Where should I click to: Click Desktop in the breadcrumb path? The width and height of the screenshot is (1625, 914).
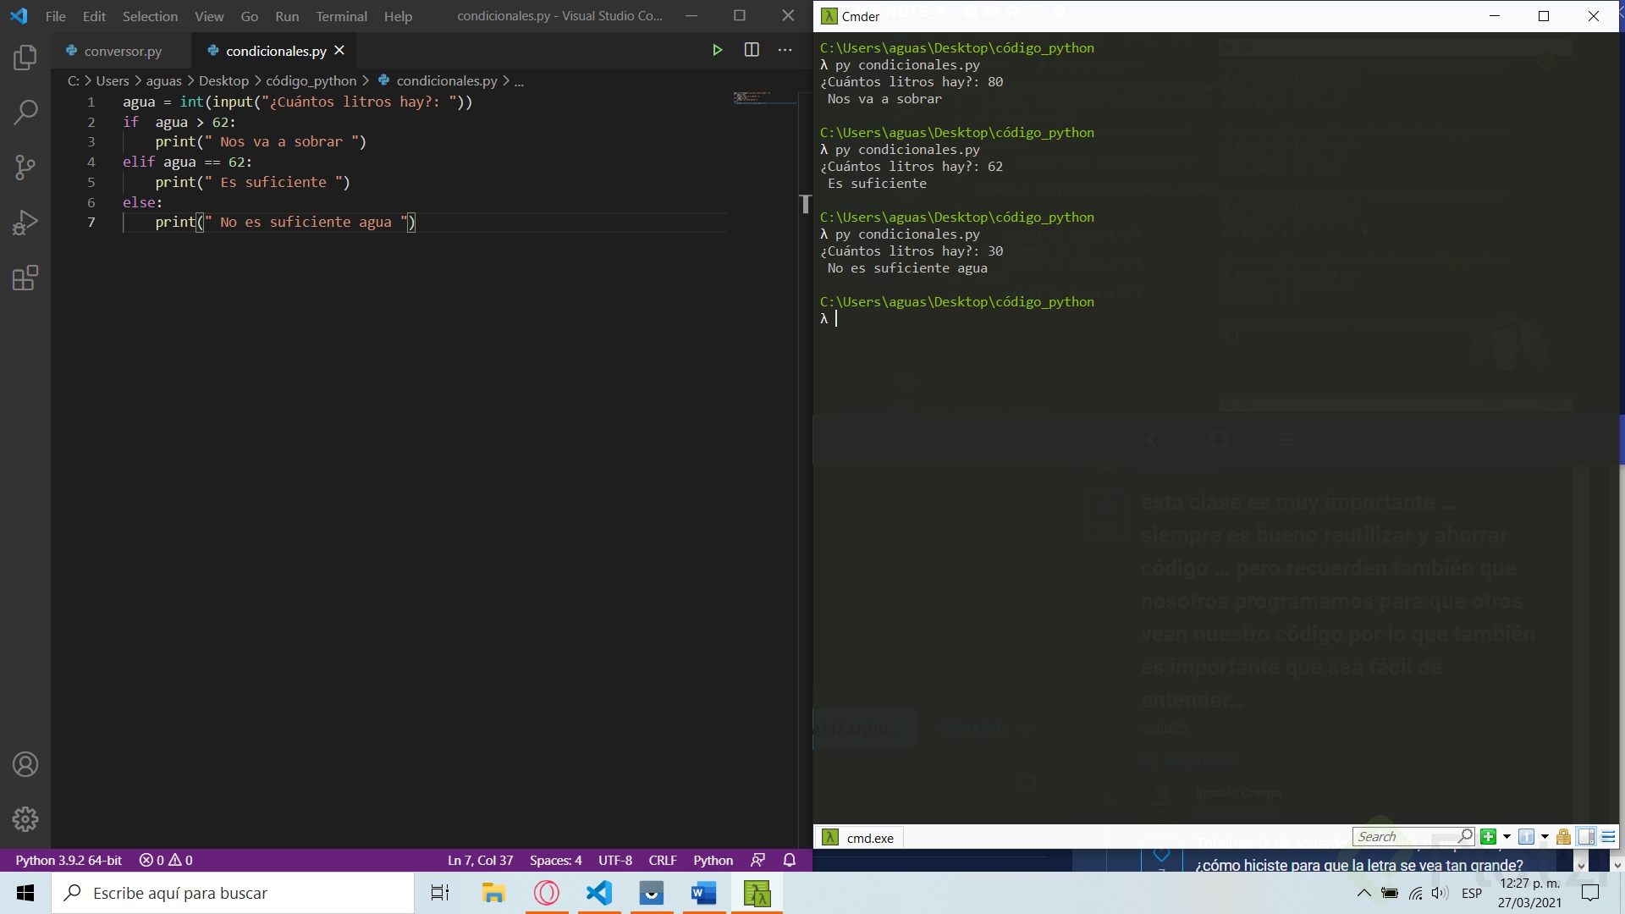pyautogui.click(x=223, y=80)
